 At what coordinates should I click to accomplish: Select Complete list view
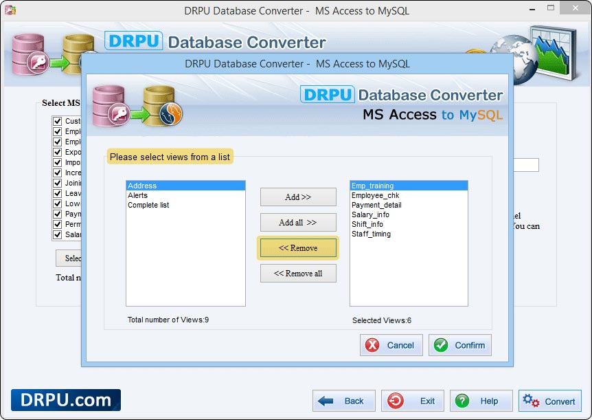(x=185, y=205)
